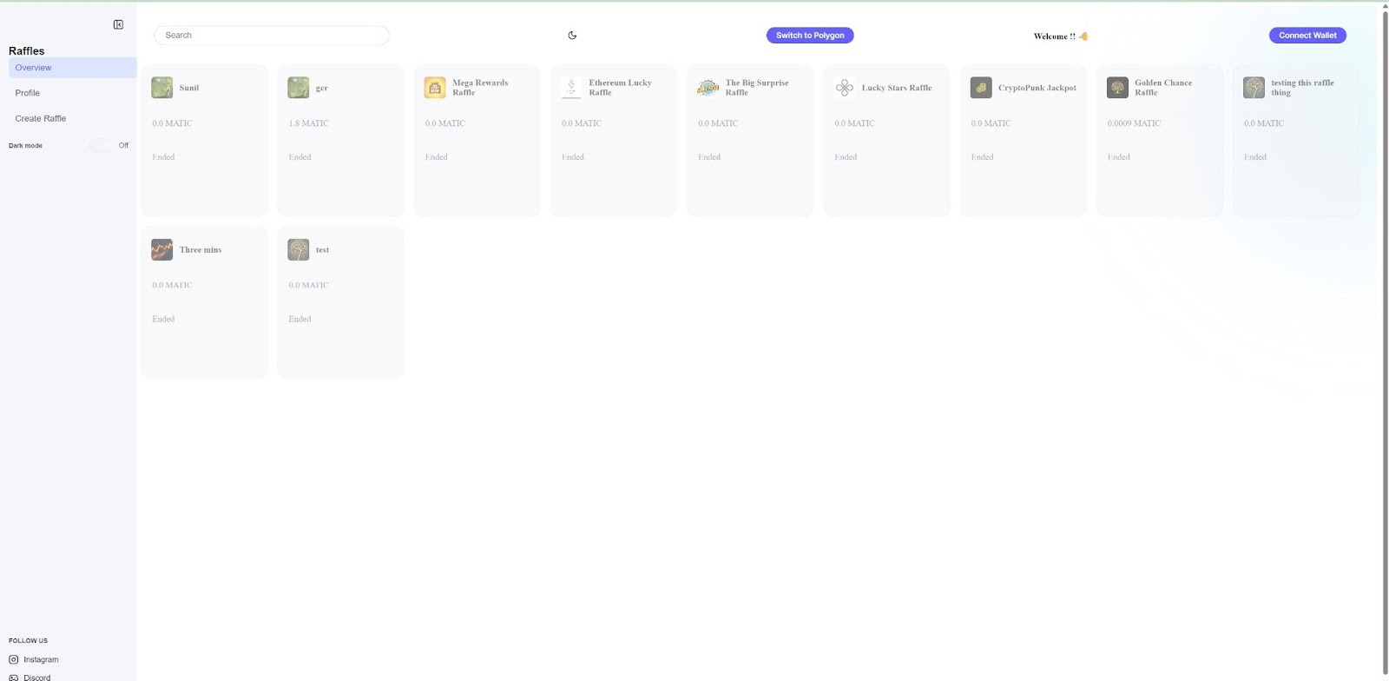The image size is (1389, 681).
Task: Select the ger raffle title
Action: point(322,88)
